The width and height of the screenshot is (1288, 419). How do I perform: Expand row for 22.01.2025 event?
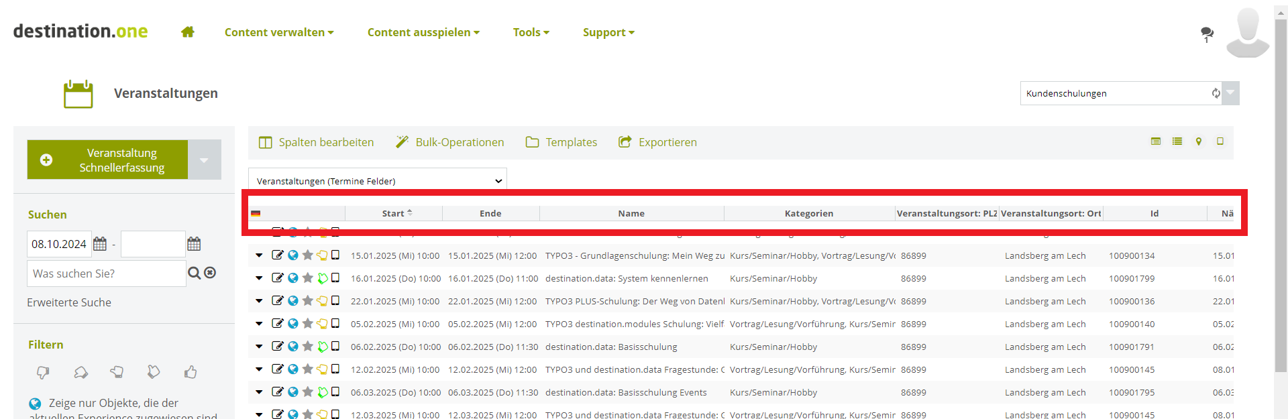point(259,301)
